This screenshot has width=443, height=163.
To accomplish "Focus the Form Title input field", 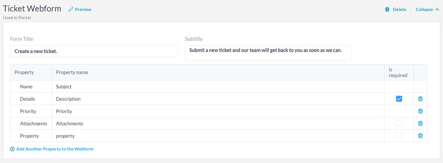I will coord(94,51).
